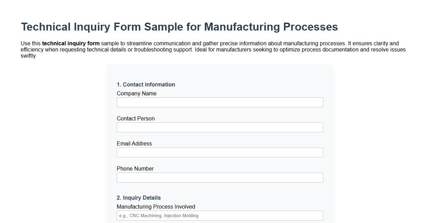Click the Manufacturing Process Involved label
This screenshot has height=223, width=440.
(156, 207)
